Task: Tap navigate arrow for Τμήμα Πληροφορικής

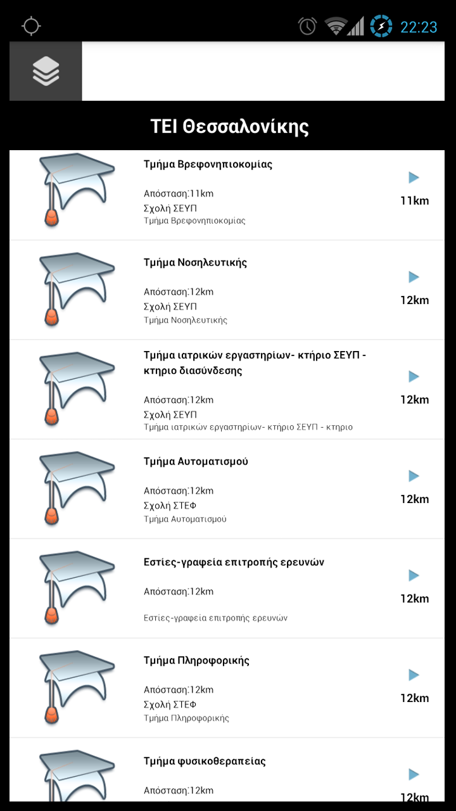Action: [x=414, y=675]
